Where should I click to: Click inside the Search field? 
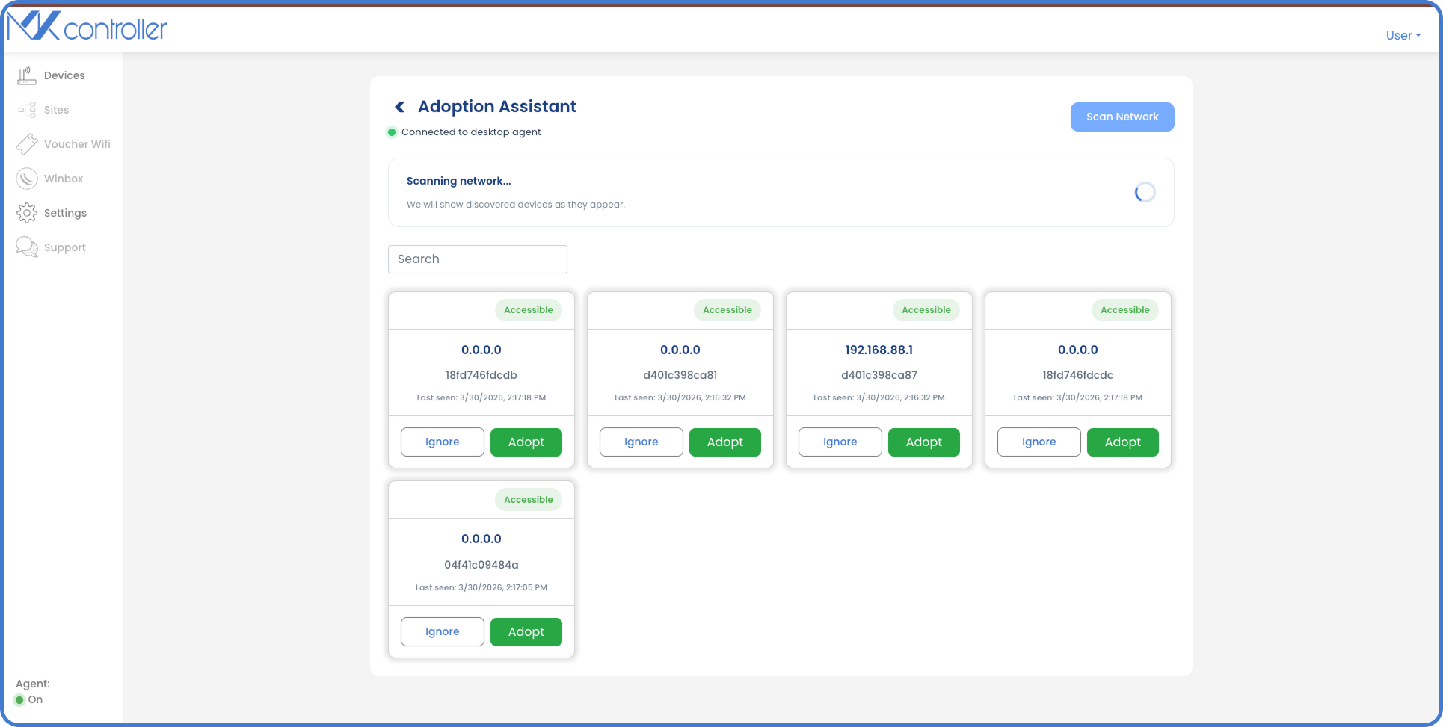477,259
